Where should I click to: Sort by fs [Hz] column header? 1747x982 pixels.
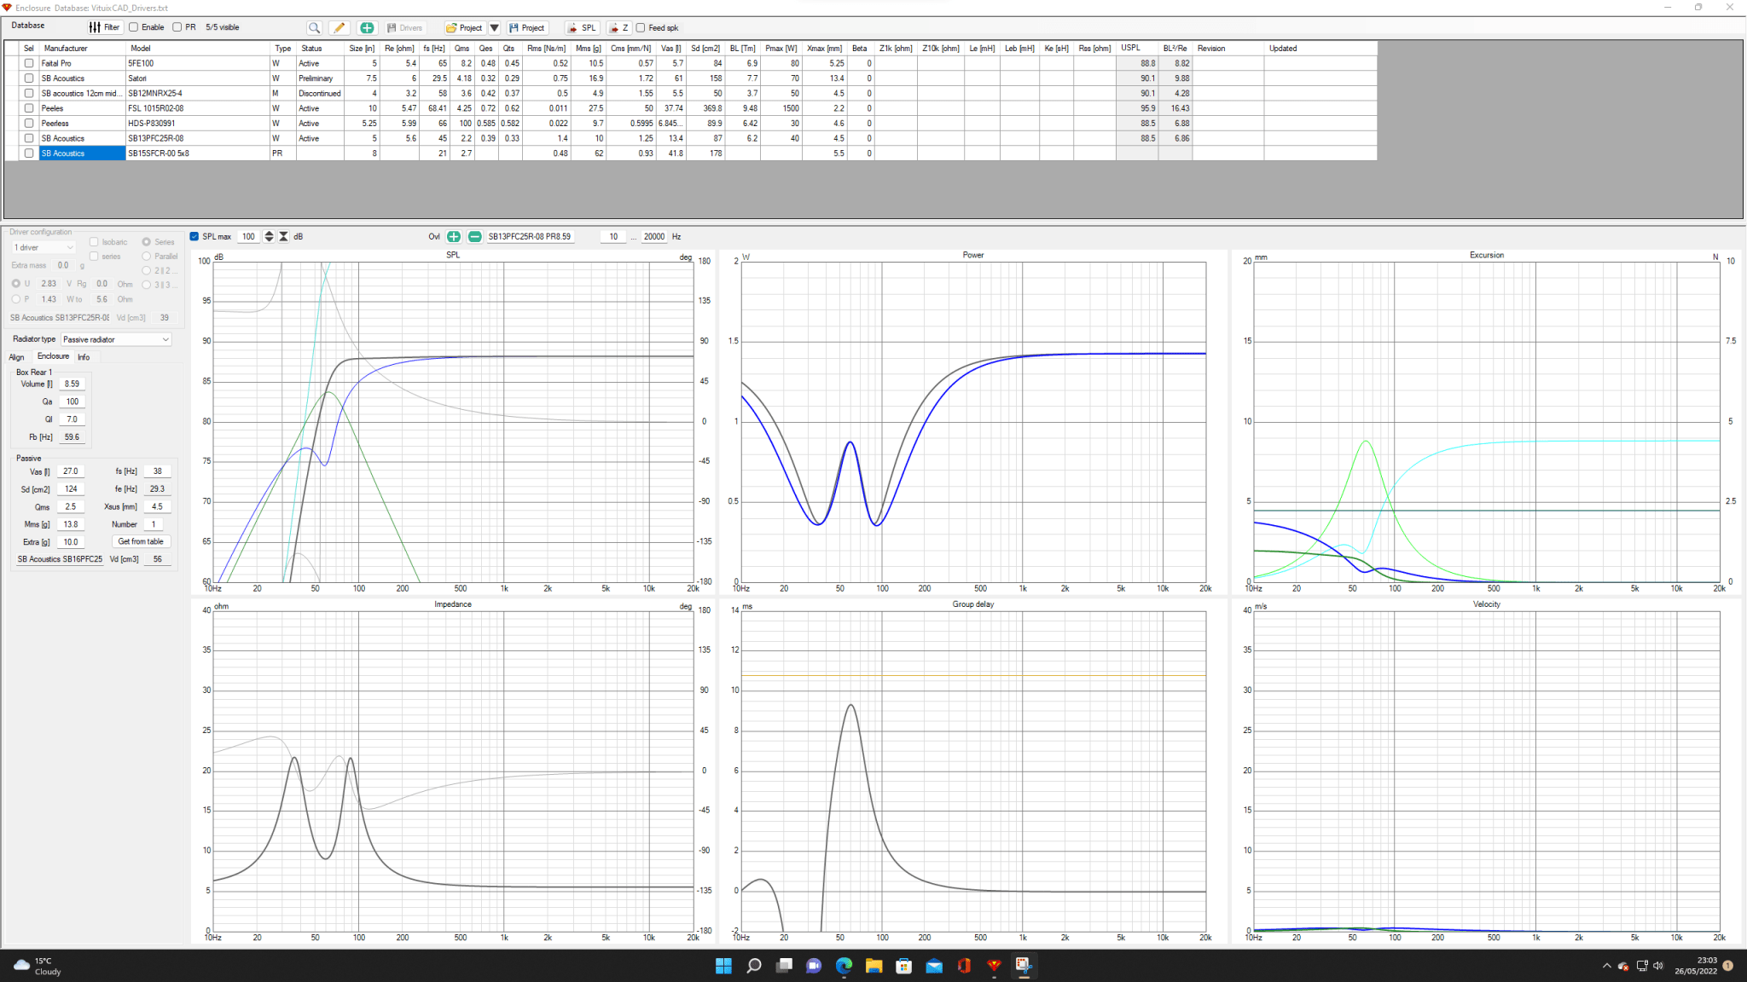[x=433, y=49]
